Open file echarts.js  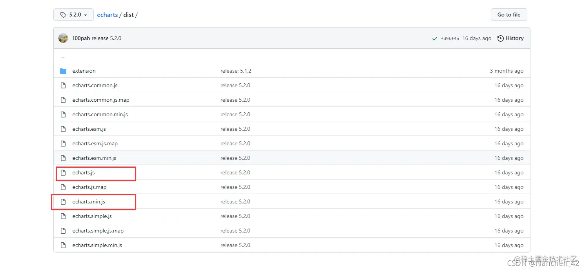[84, 172]
